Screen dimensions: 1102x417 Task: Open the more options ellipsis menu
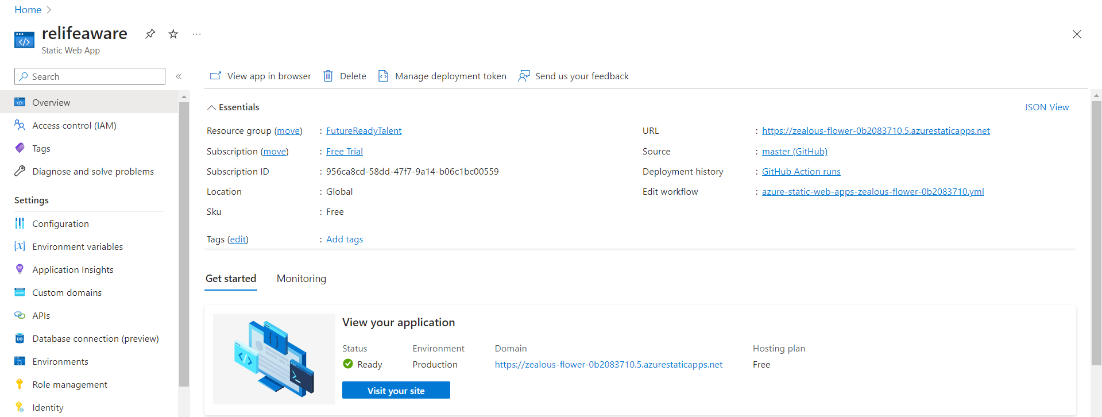(196, 34)
